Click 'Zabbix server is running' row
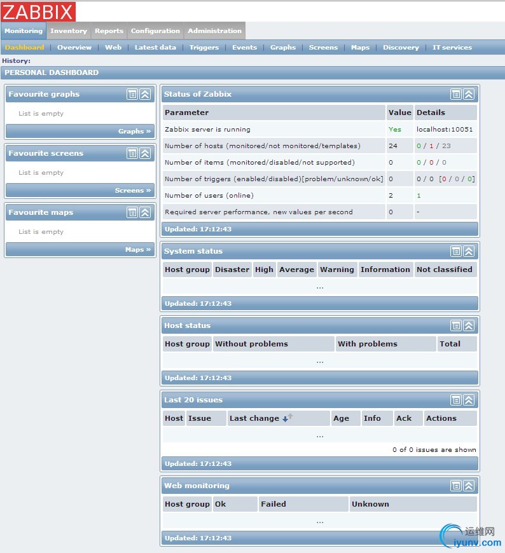The height and width of the screenshot is (553, 505). point(319,130)
